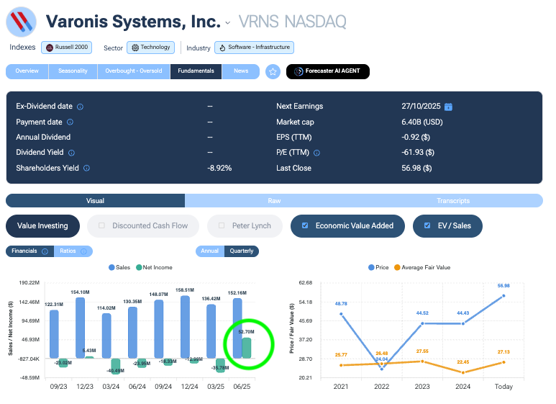Switch chart to Annual period
Screen dimensions: 556x404
coord(210,251)
